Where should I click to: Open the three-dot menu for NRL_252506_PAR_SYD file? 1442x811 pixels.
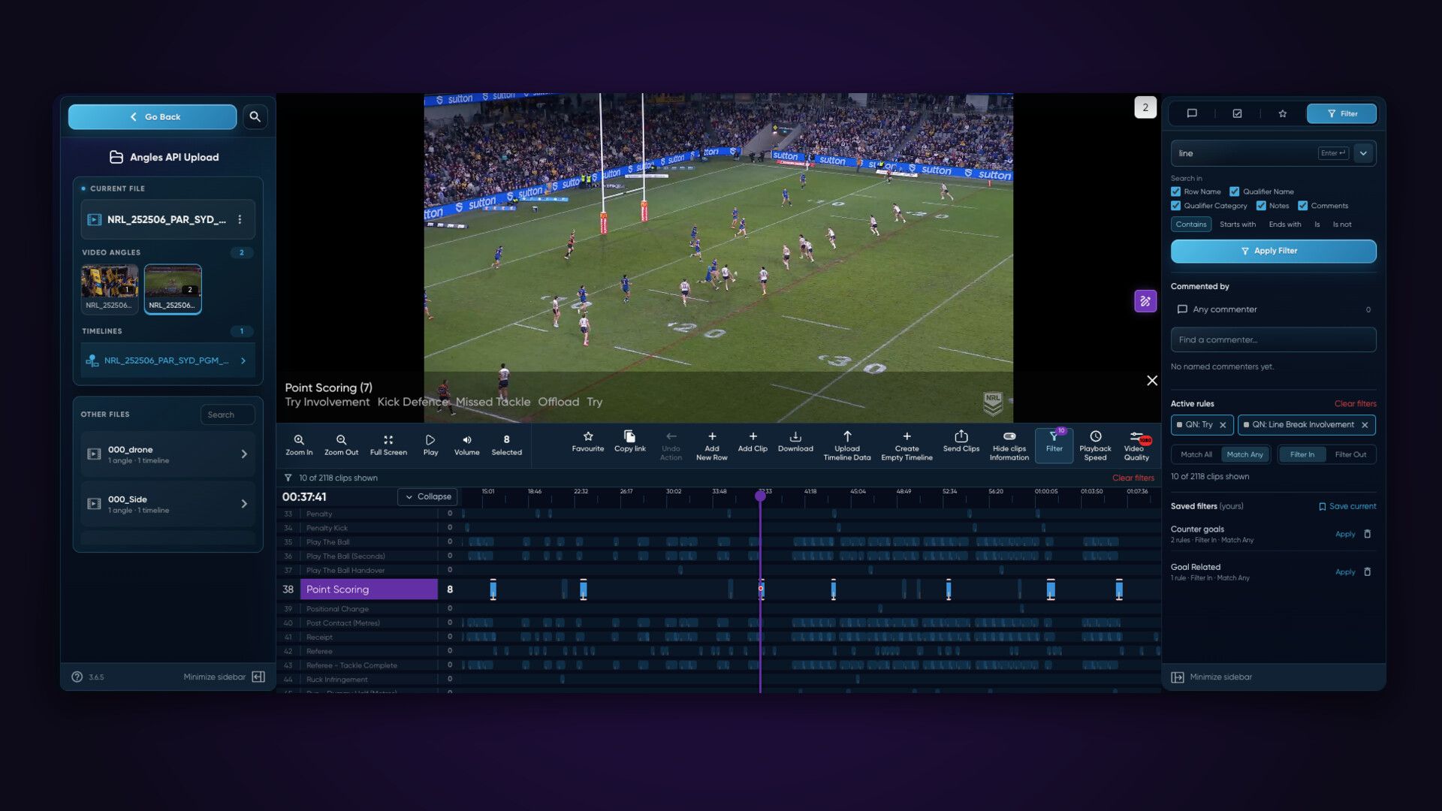[240, 219]
